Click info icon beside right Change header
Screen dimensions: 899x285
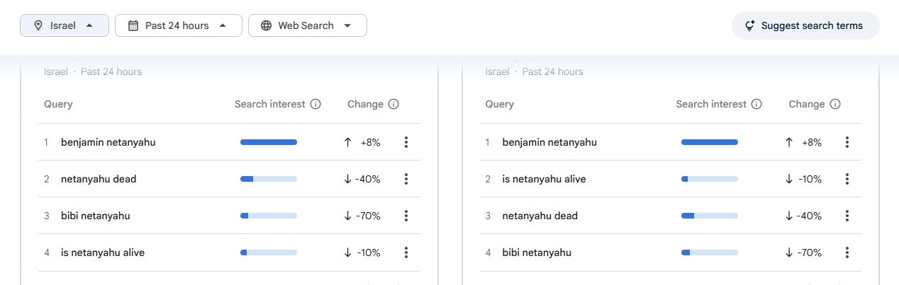[835, 104]
